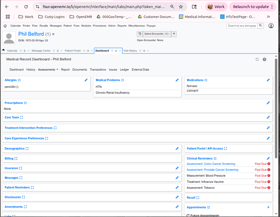
Task: Click the Phil Belford patient name link
Action: [31, 34]
